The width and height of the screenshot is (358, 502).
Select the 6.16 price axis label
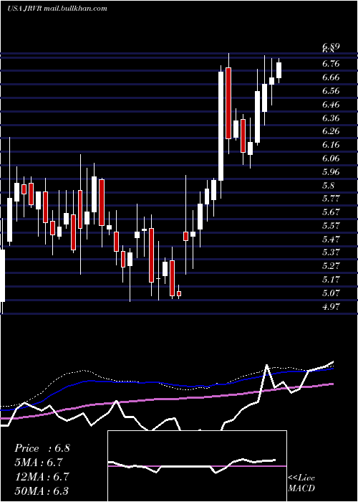tap(331, 145)
